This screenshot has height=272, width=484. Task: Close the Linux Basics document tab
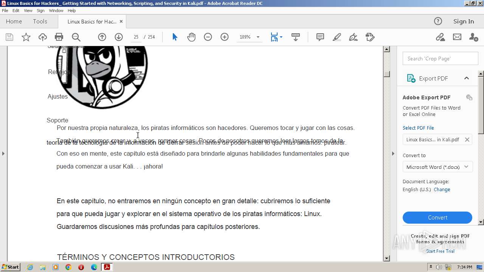tap(121, 22)
